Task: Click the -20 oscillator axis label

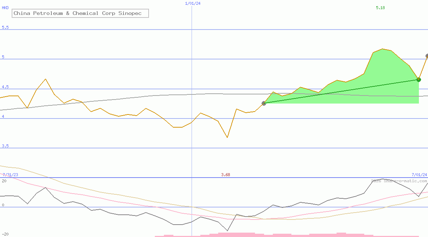Action: [x=5, y=234]
